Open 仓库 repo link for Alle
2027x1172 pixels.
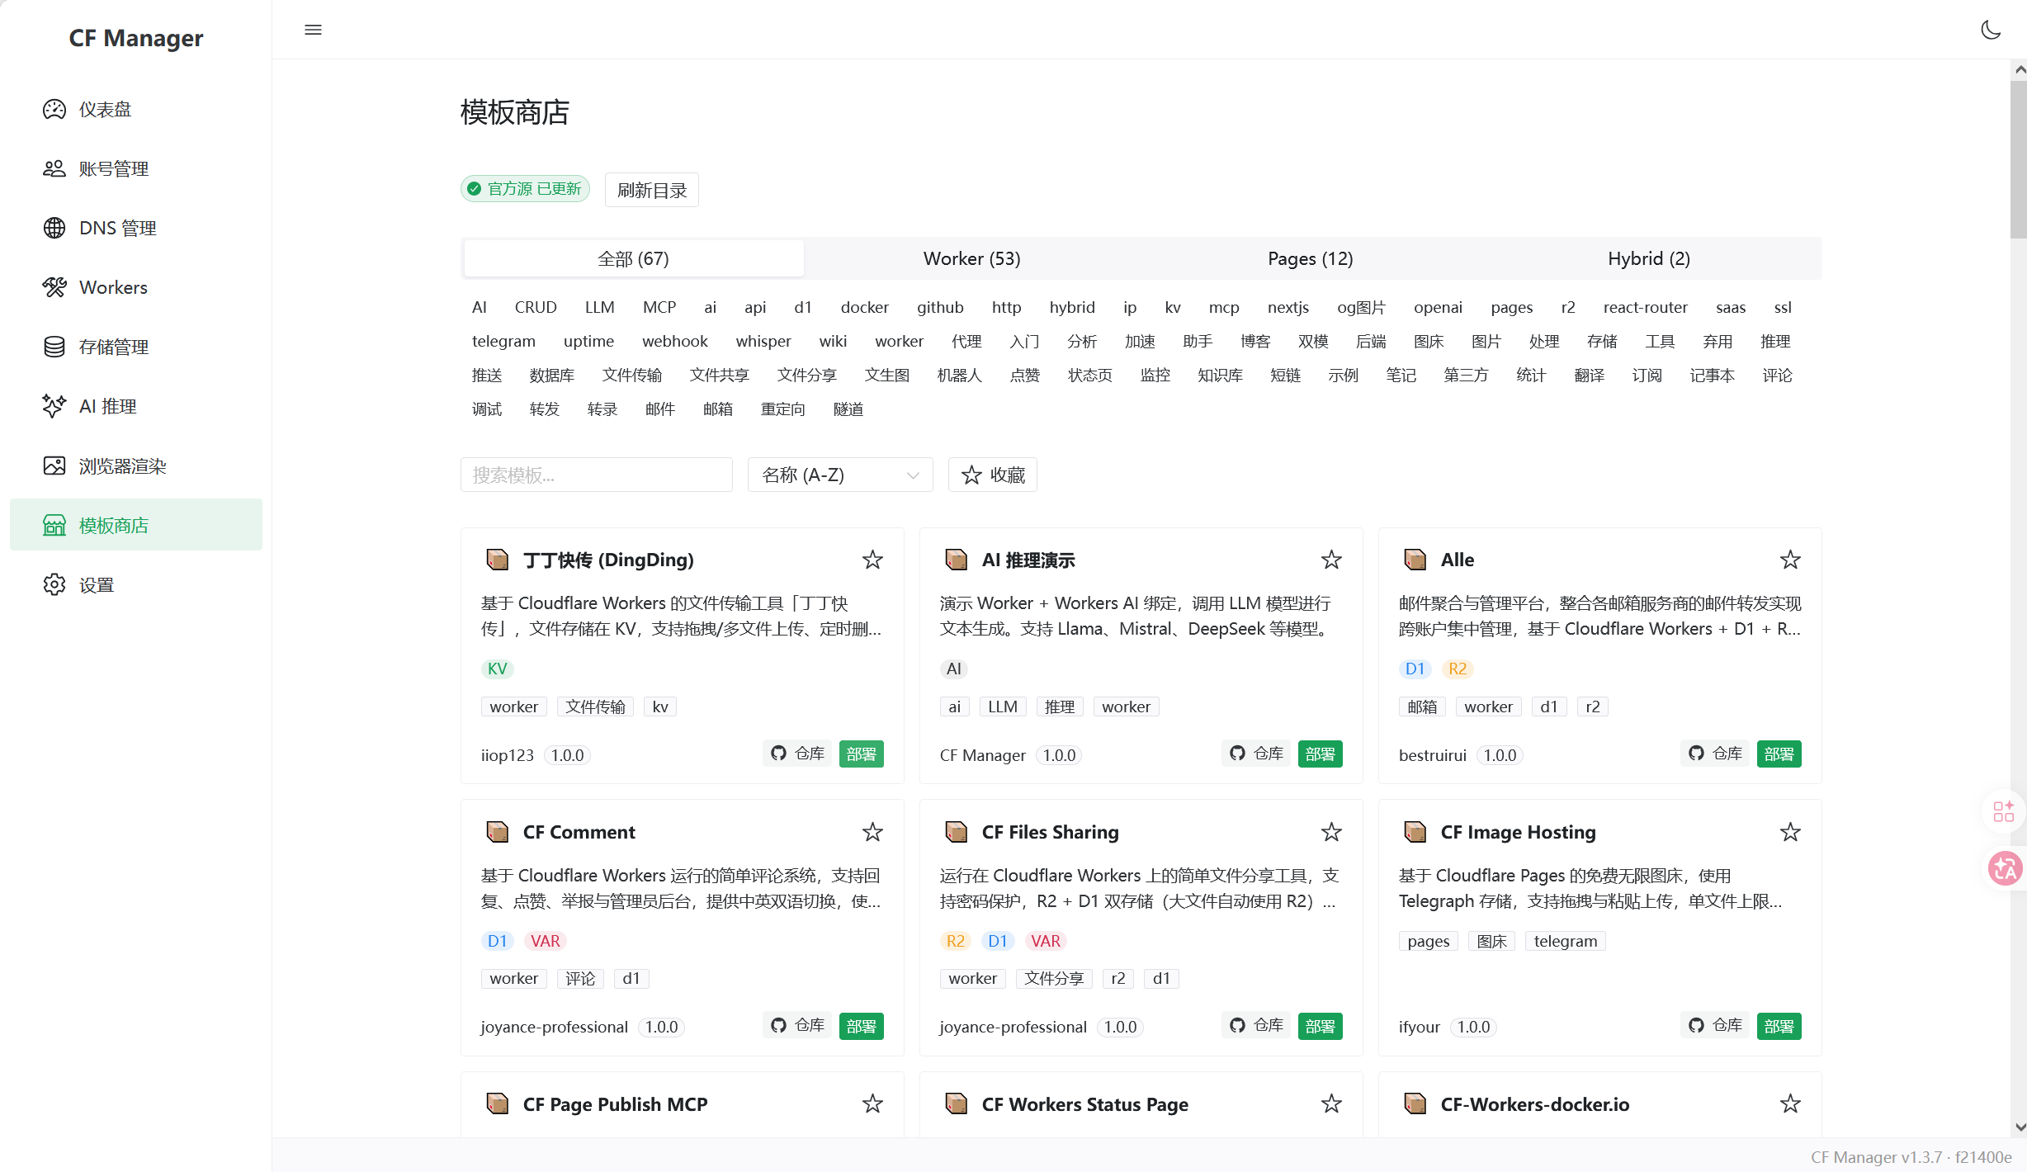point(1716,754)
